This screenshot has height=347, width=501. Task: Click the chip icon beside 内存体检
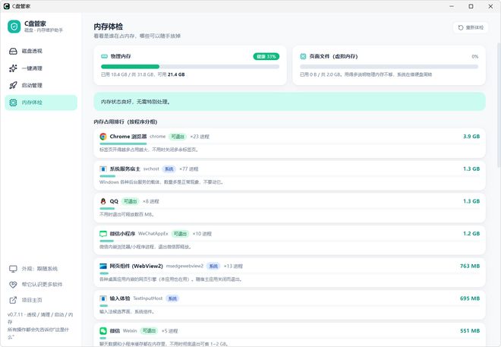13,103
